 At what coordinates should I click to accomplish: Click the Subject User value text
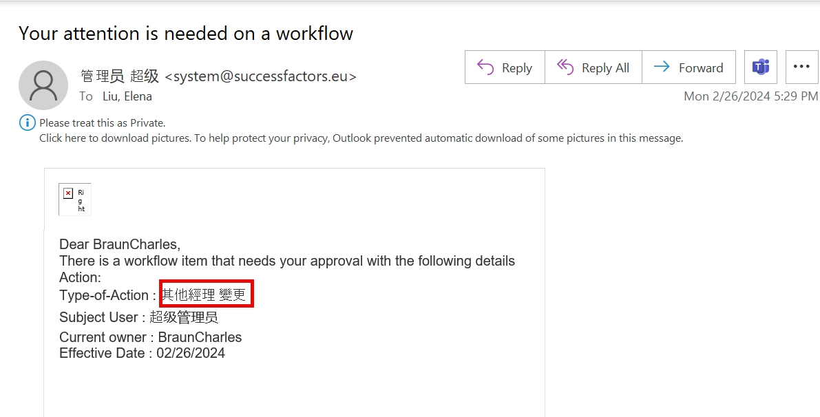[x=184, y=317]
